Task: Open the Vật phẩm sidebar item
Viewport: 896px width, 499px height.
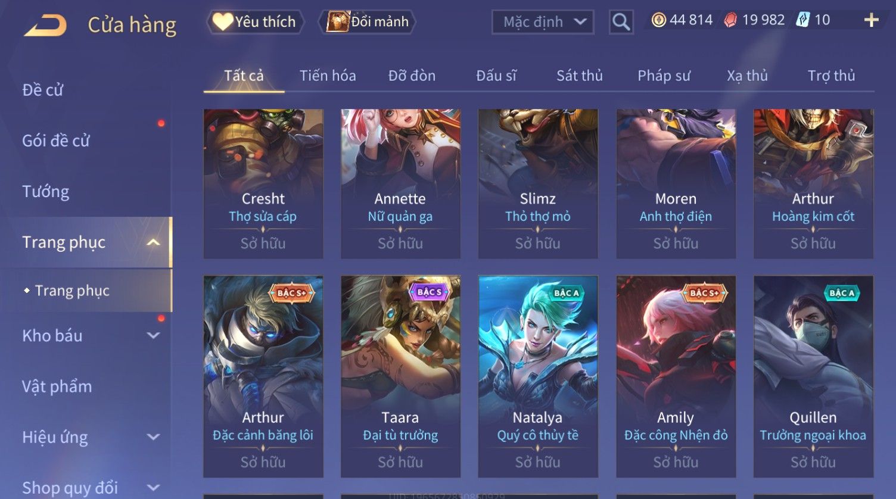Action: pos(57,387)
